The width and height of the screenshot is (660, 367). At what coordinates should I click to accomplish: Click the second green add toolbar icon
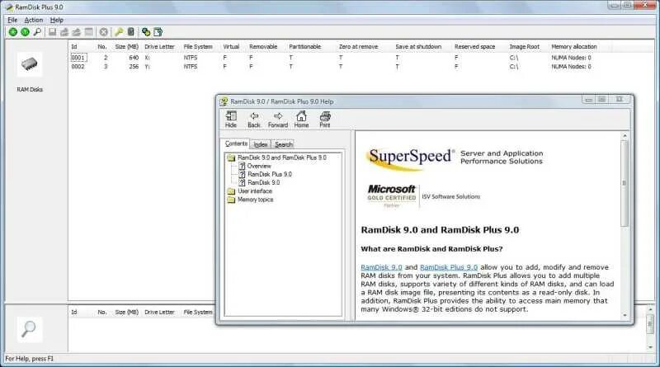coord(26,32)
